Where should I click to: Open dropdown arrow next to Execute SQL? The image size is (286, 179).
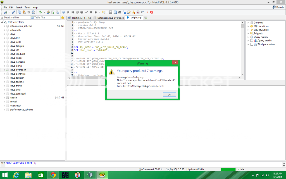click(99, 12)
